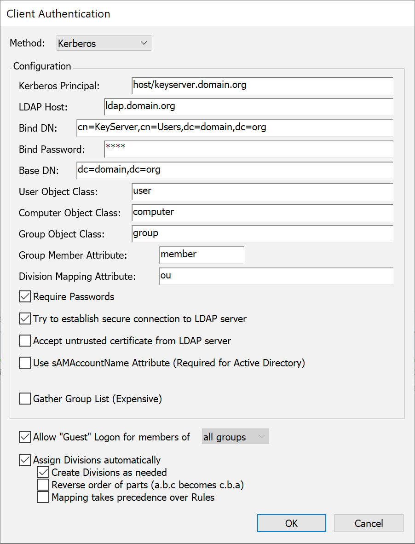This screenshot has height=544, width=415.
Task: Uncheck the Require Passwords checkbox
Action: click(25, 297)
